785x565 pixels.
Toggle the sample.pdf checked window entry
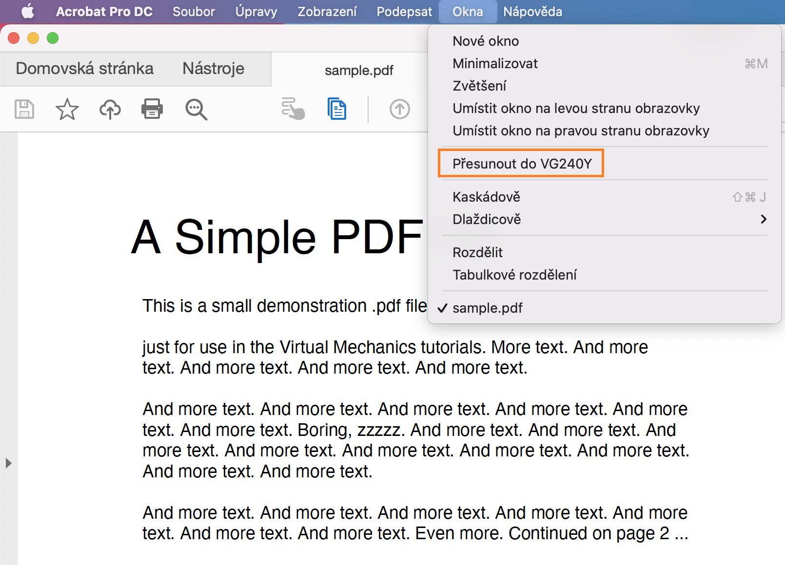click(x=605, y=308)
